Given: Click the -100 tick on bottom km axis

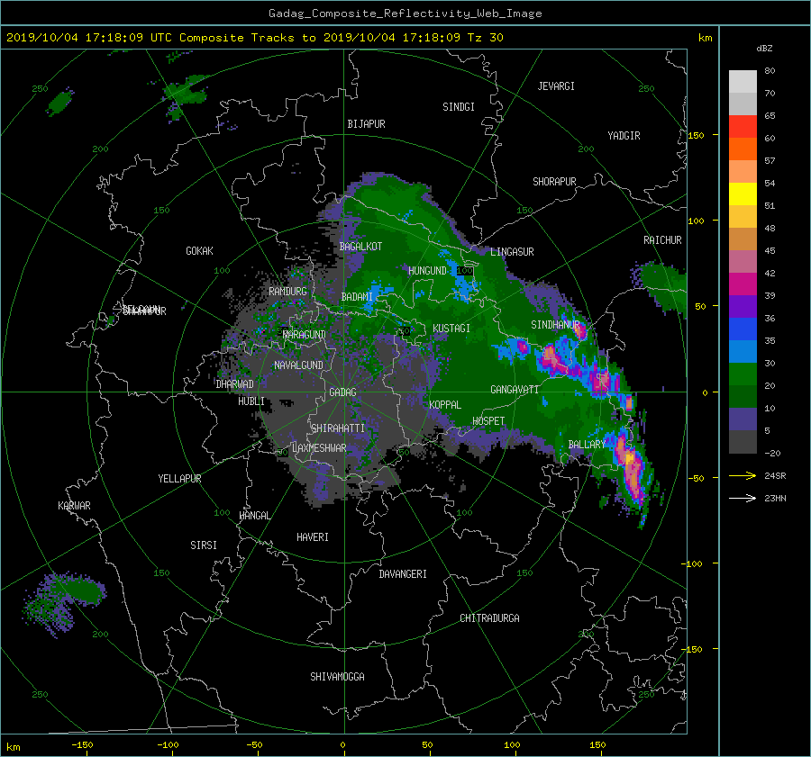Looking at the screenshot, I should (168, 744).
